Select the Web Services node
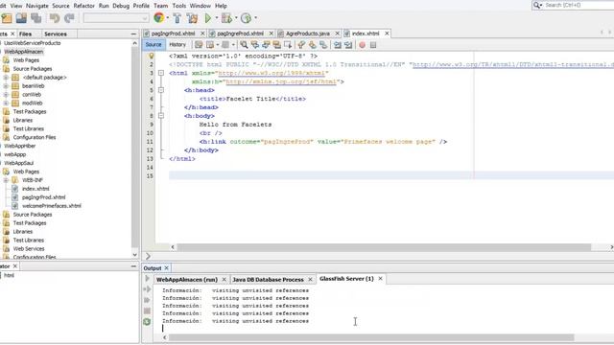Viewport: 614px width, 345px height. coord(29,249)
